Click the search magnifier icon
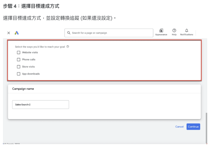The image size is (212, 148). (69, 33)
